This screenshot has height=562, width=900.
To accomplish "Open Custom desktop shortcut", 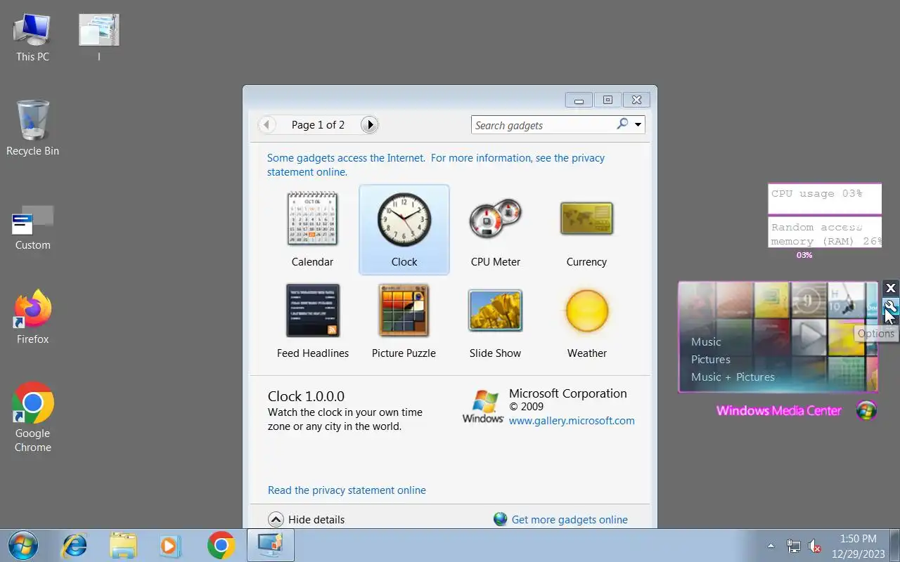I will (x=33, y=227).
